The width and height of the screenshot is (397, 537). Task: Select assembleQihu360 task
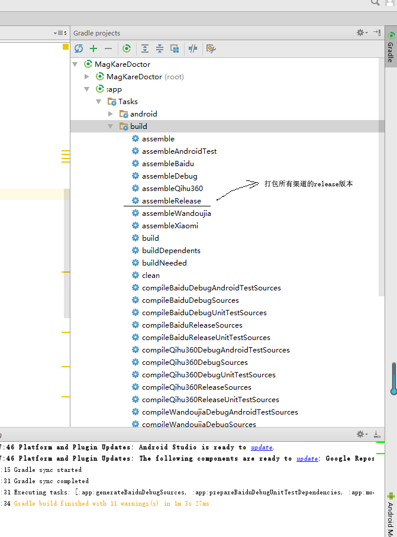(172, 188)
